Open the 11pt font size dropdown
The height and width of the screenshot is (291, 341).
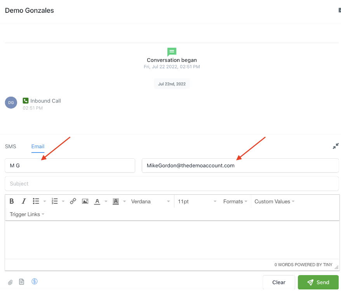(x=197, y=201)
